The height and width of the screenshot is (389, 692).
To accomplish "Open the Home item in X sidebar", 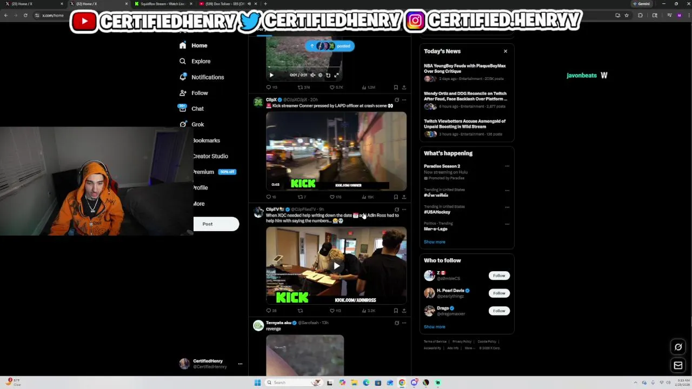I will point(194,45).
